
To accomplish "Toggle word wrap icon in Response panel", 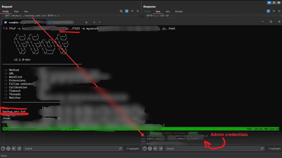I will point(268,11).
